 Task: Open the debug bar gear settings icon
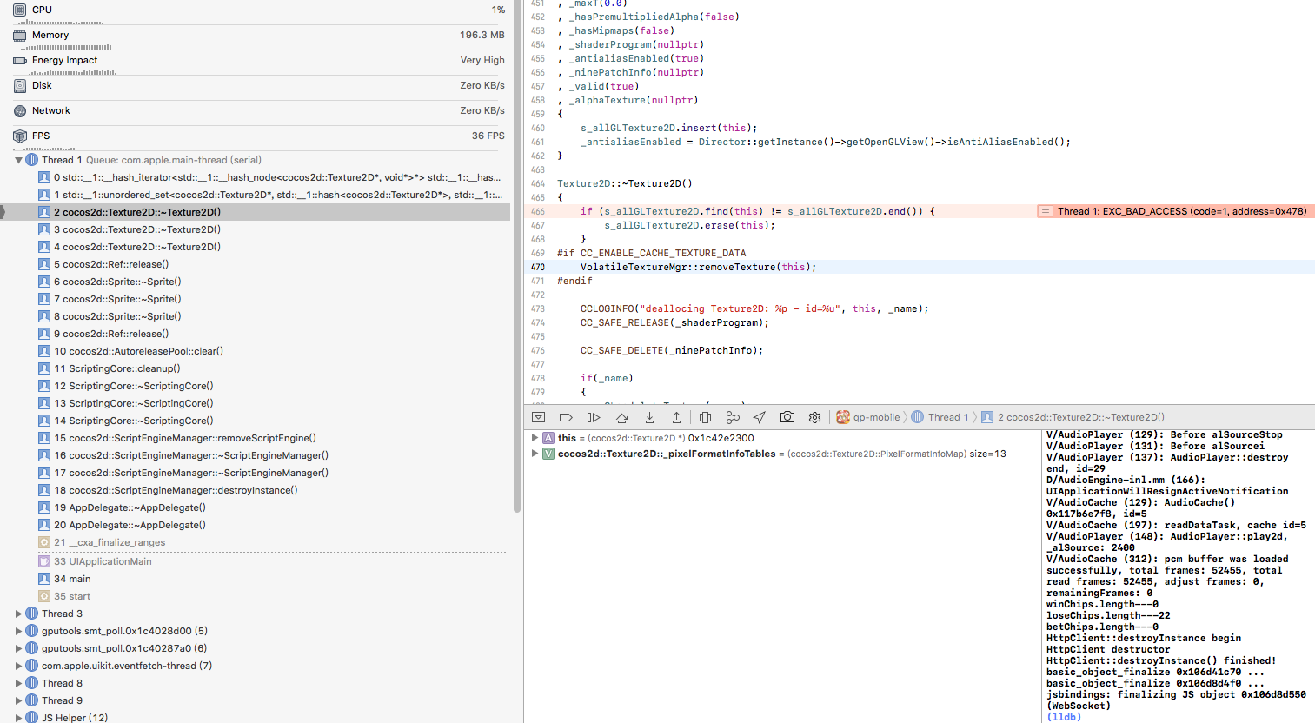click(x=814, y=417)
